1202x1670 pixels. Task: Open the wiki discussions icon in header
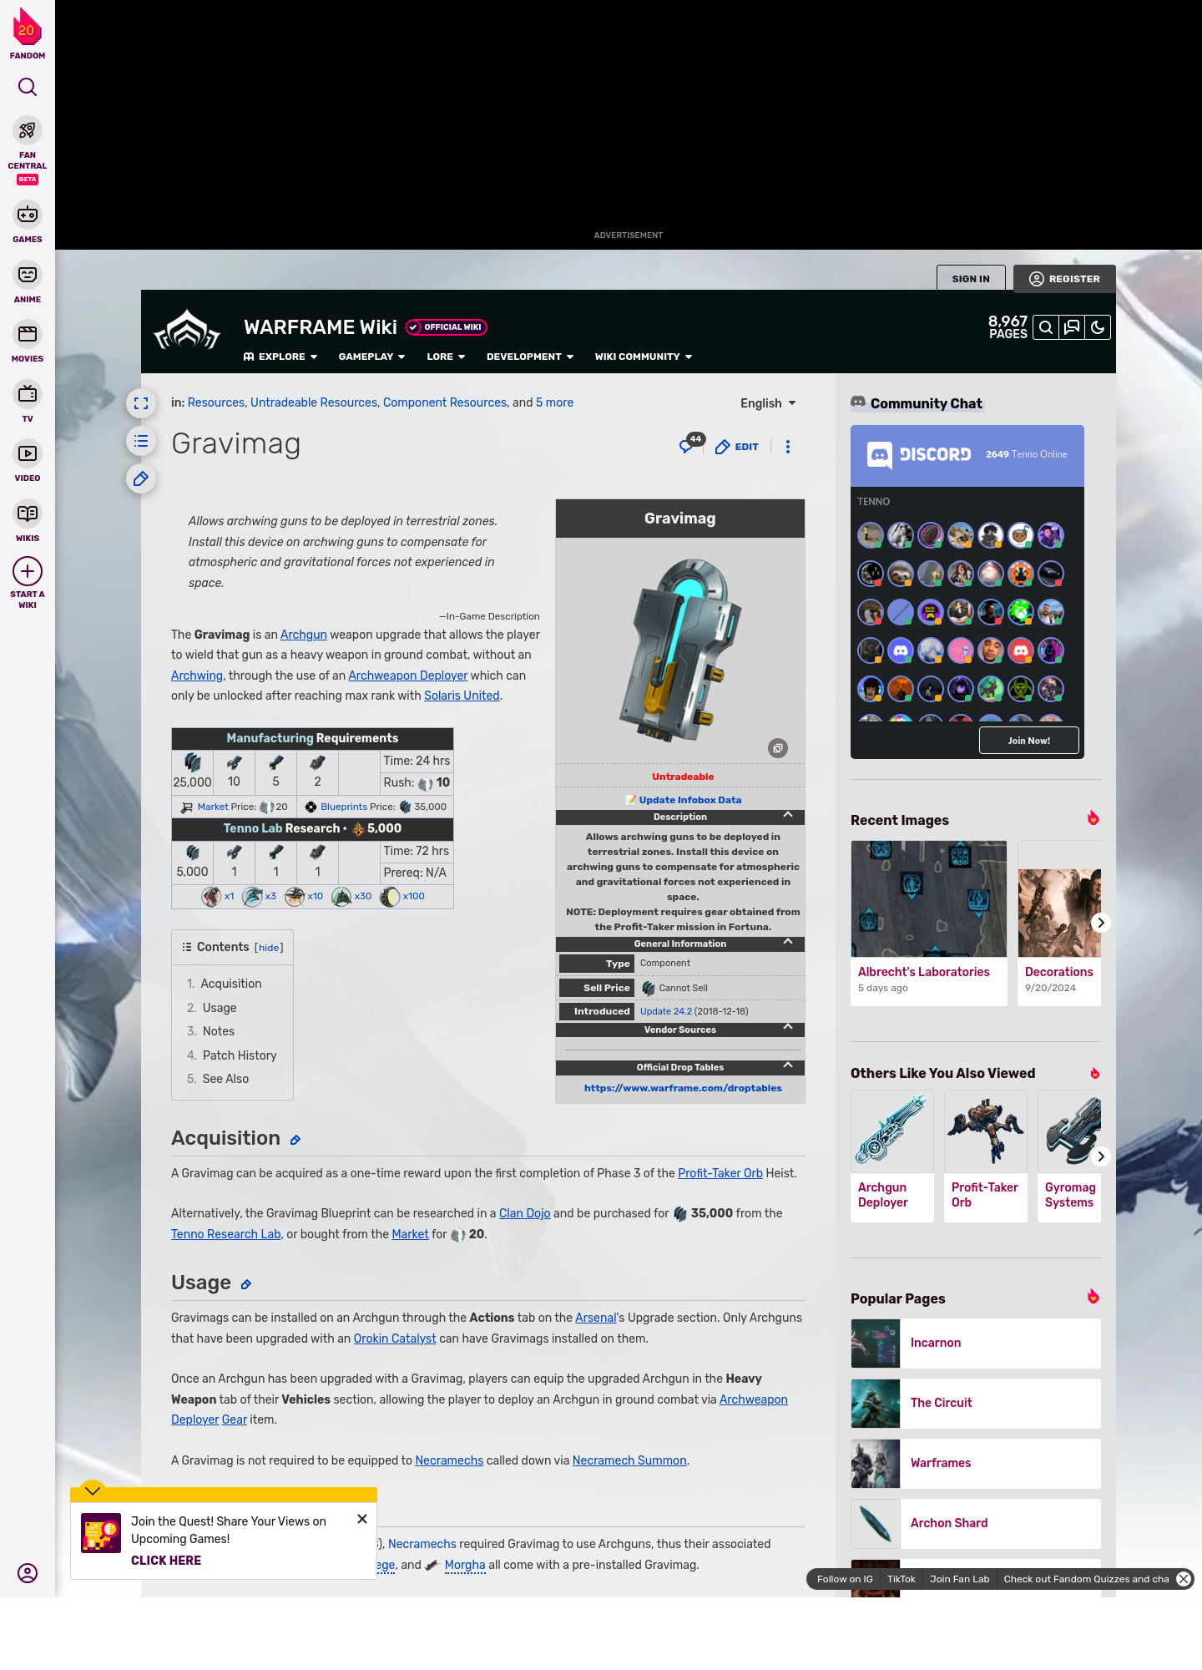click(1072, 327)
